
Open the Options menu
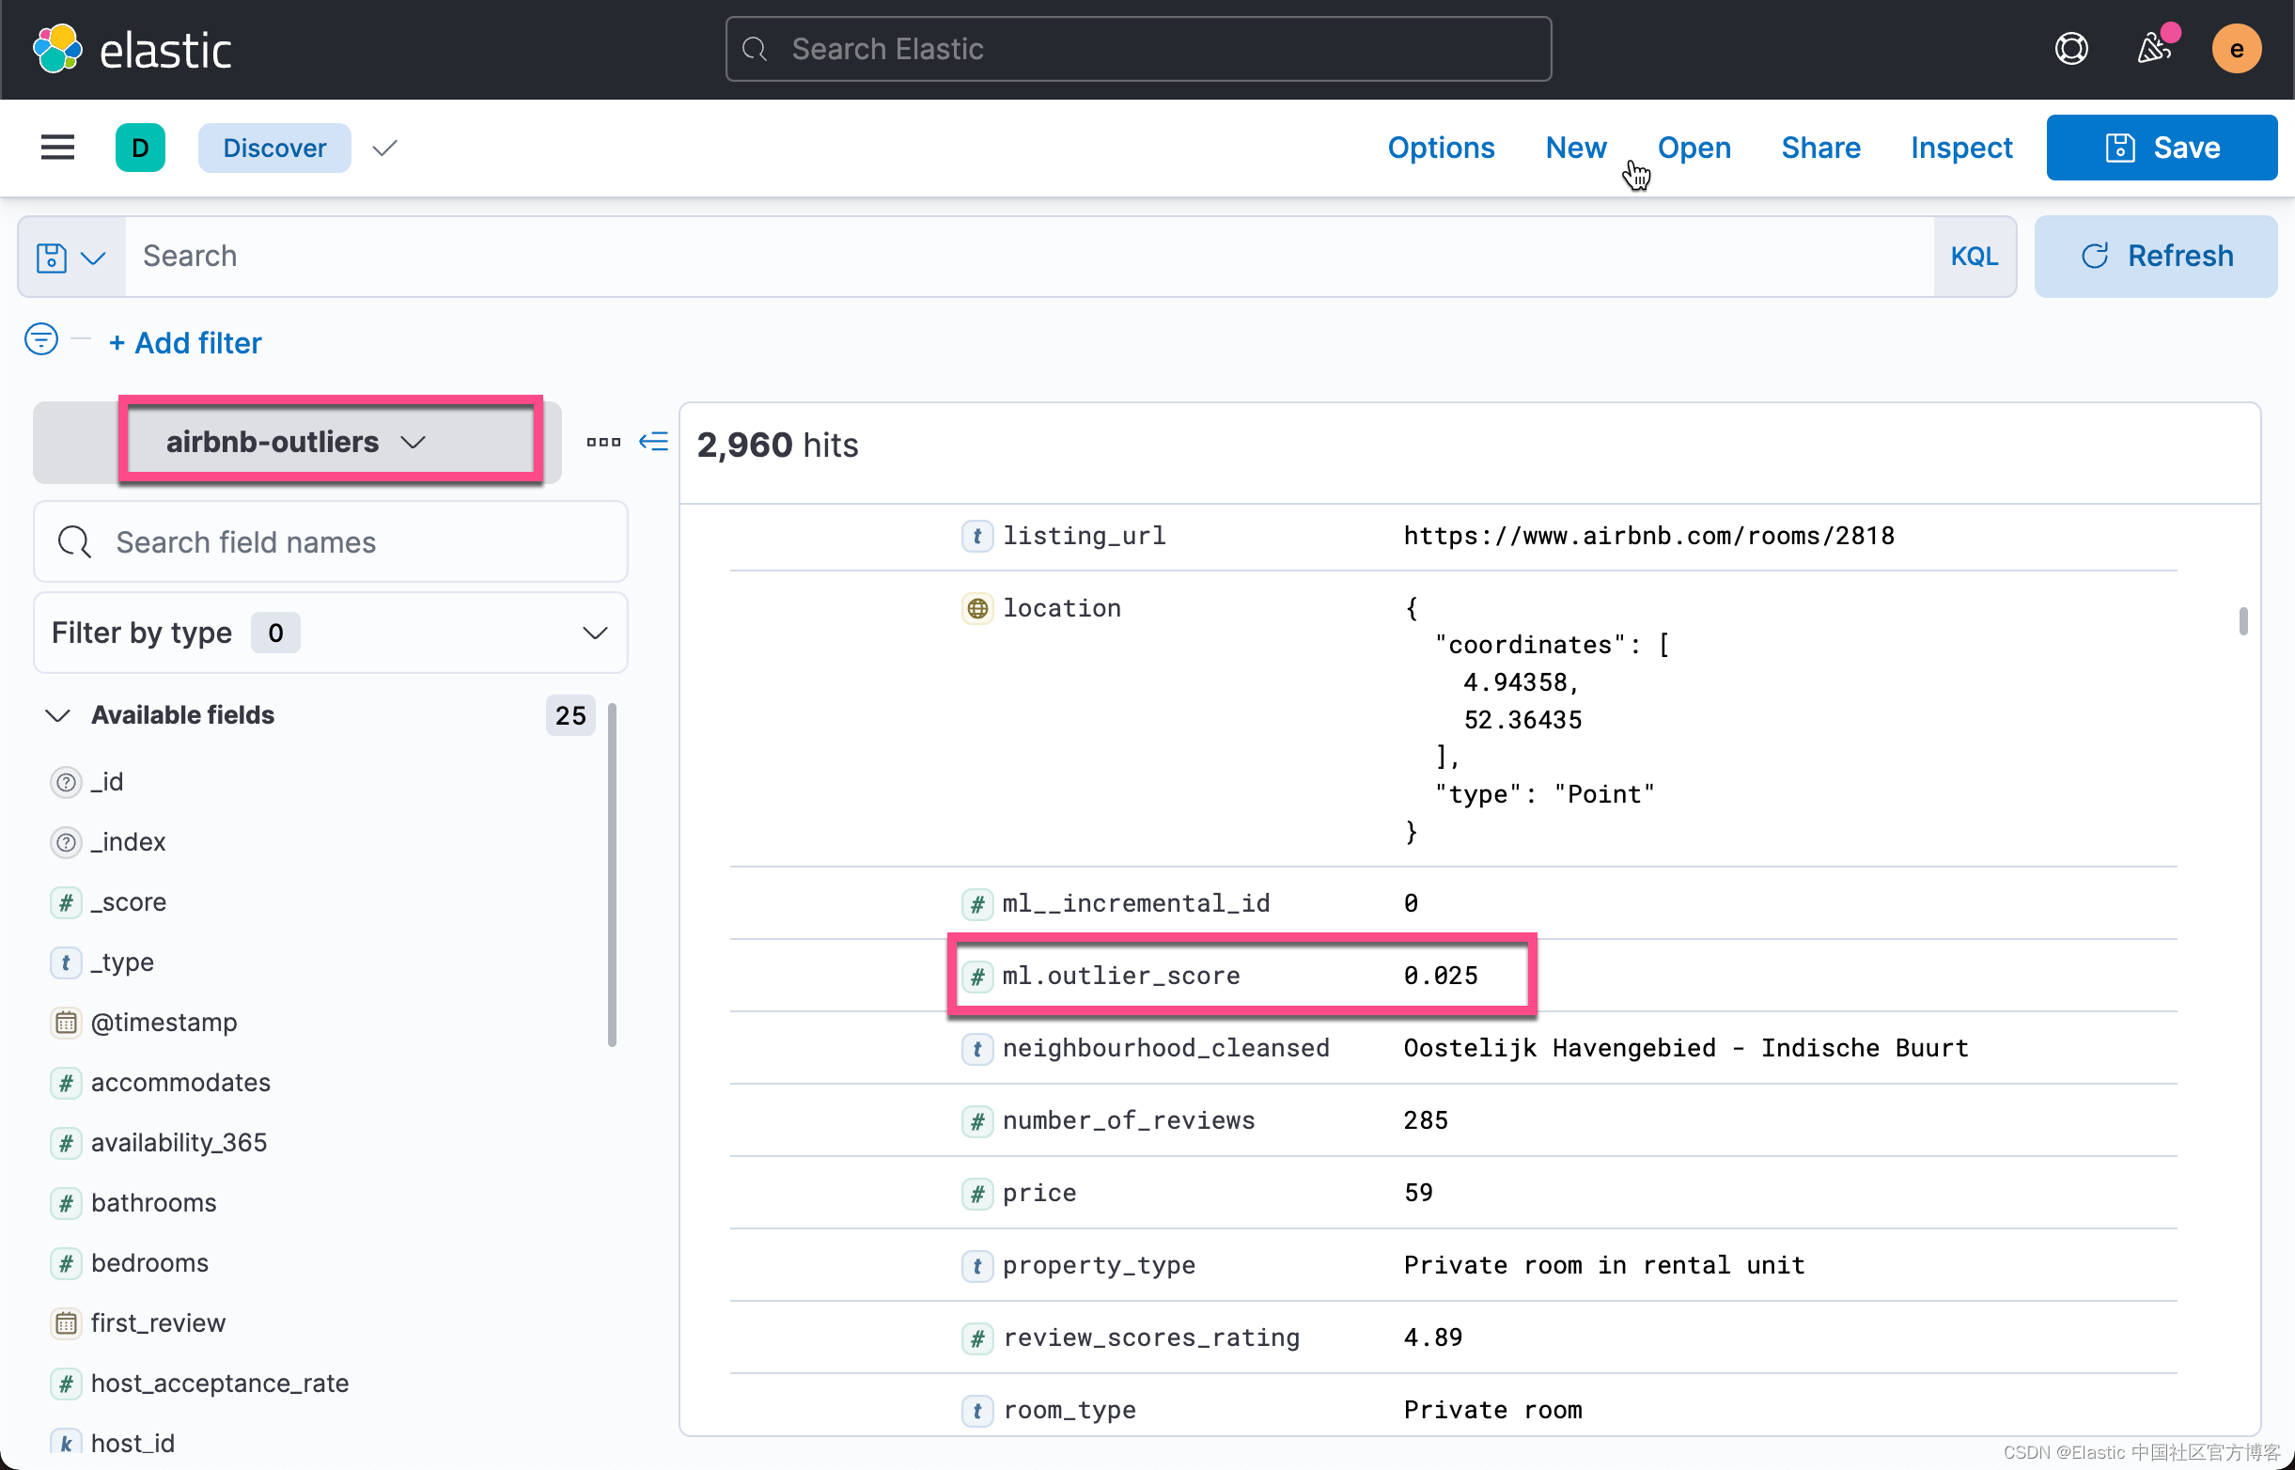1441,148
